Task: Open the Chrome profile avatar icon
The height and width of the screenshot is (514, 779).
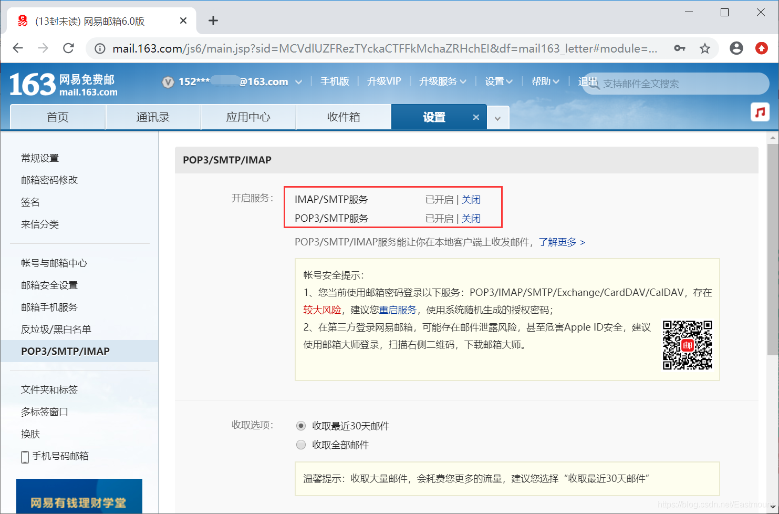Action: point(736,48)
